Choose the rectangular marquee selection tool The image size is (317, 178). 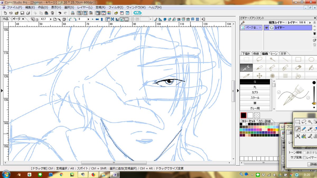tap(246, 60)
